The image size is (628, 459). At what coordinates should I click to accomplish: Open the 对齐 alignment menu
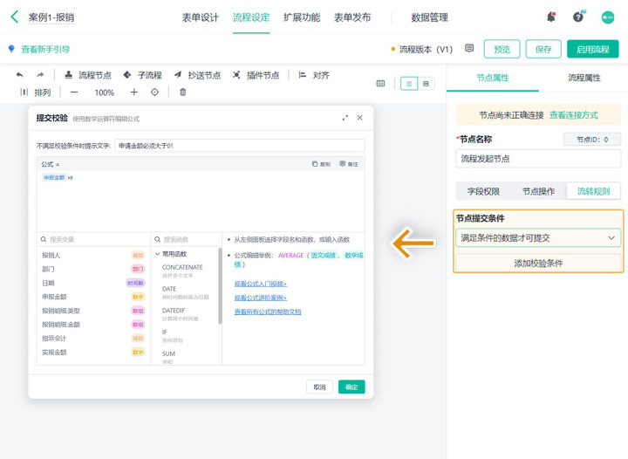click(314, 75)
